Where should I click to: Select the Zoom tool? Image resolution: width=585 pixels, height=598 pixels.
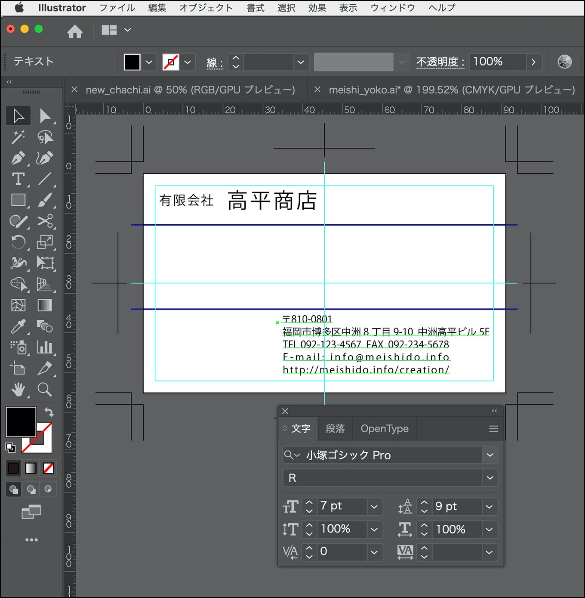[45, 390]
